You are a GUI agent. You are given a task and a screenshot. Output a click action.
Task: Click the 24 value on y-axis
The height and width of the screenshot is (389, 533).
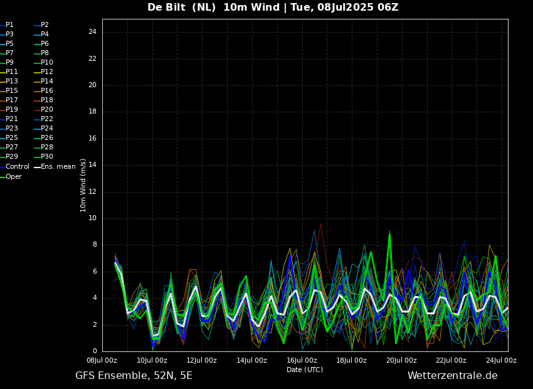tap(92, 32)
